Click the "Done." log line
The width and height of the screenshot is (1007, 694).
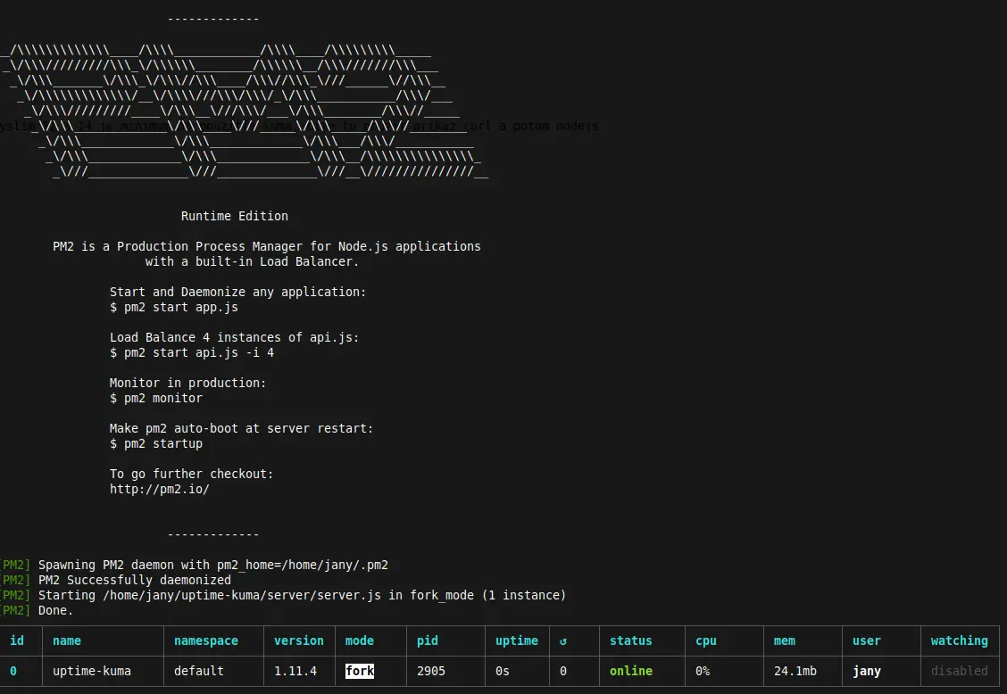pos(37,610)
